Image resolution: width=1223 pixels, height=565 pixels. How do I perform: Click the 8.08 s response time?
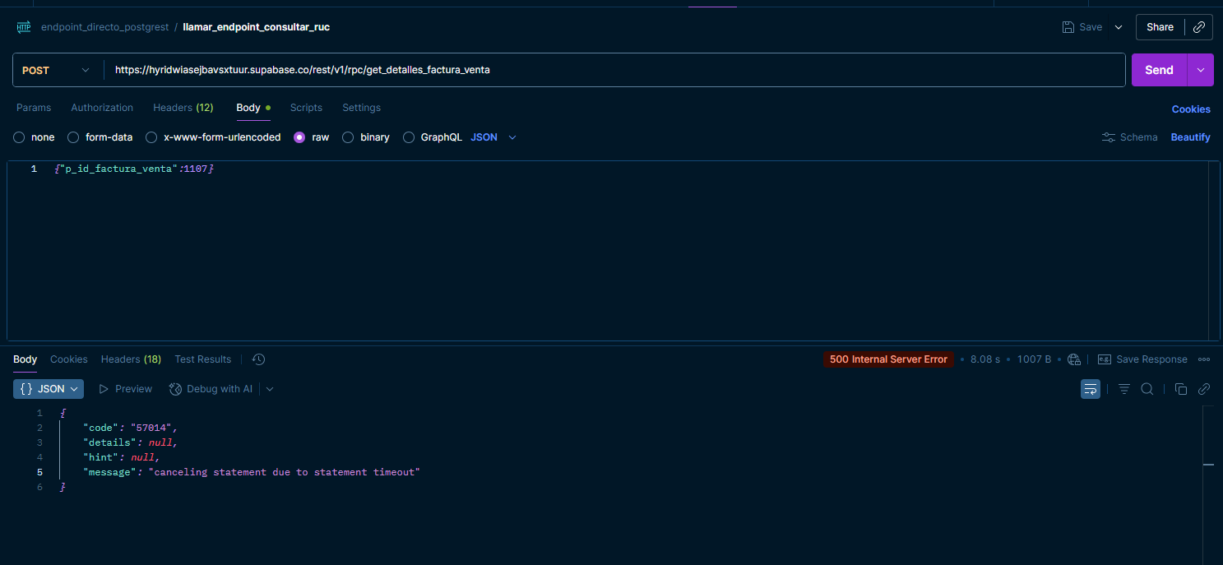tap(985, 359)
